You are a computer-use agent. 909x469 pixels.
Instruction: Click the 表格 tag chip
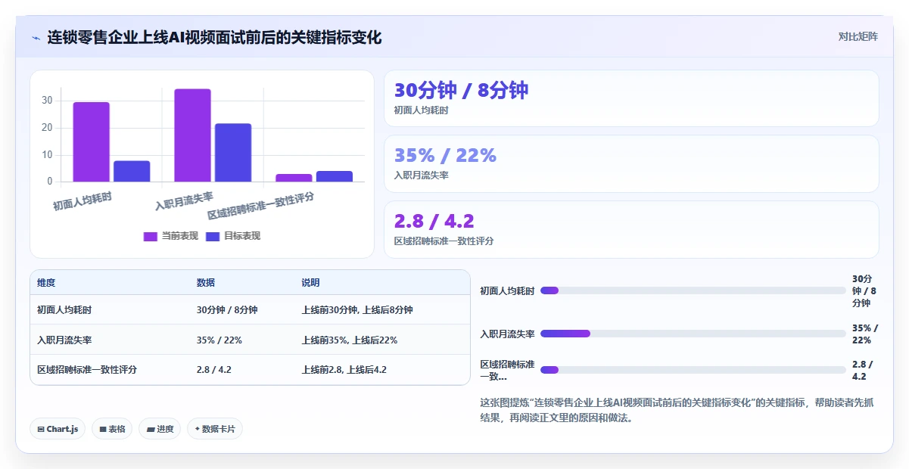[x=112, y=429]
